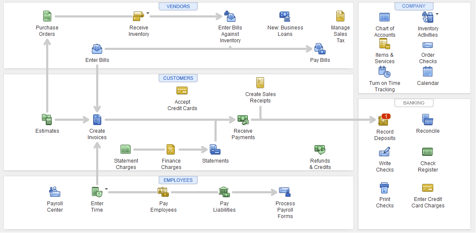476x233 pixels.
Task: Open the Pay Employees icon
Action: 163,192
